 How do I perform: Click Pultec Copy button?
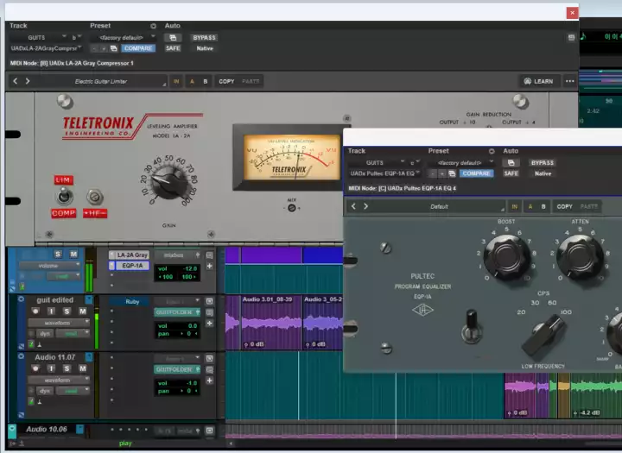click(564, 206)
